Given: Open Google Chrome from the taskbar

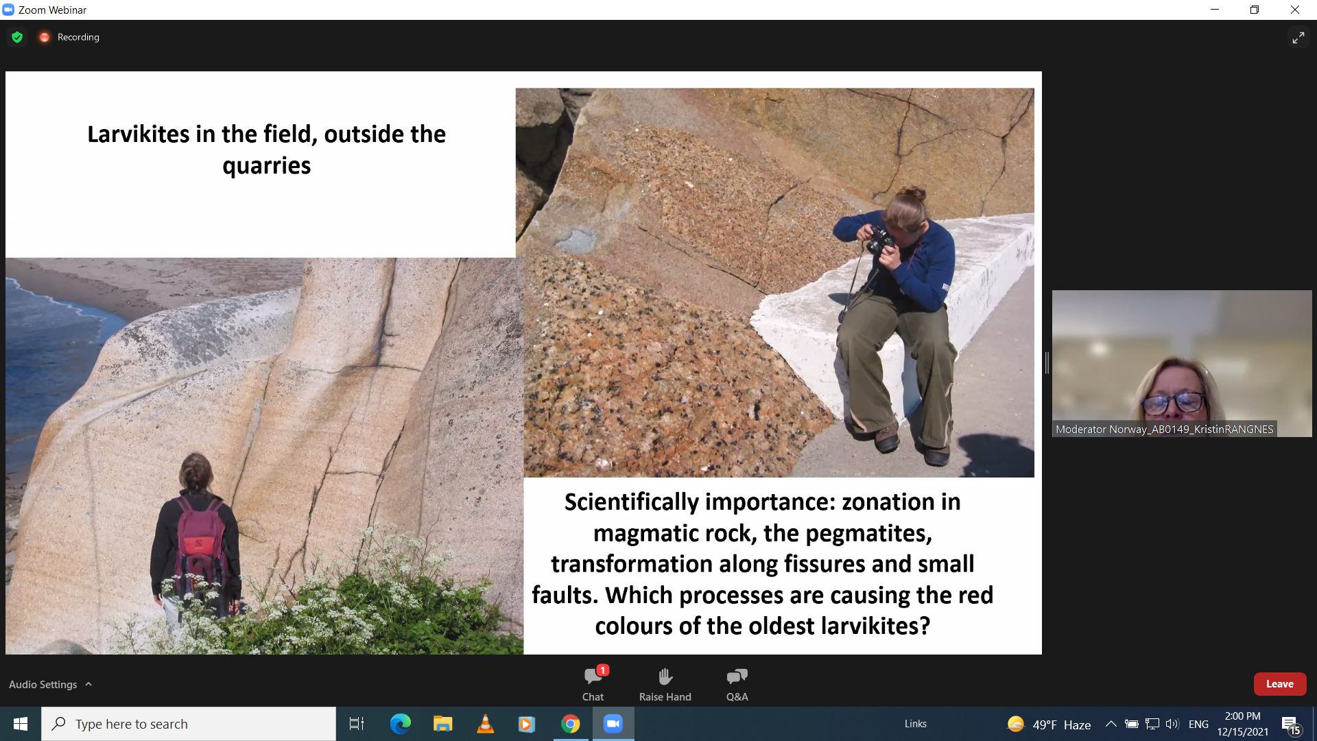Looking at the screenshot, I should click(570, 724).
